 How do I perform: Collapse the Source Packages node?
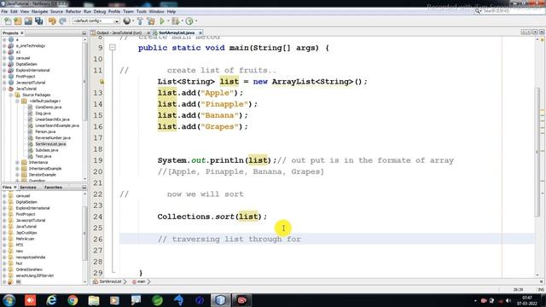point(11,95)
